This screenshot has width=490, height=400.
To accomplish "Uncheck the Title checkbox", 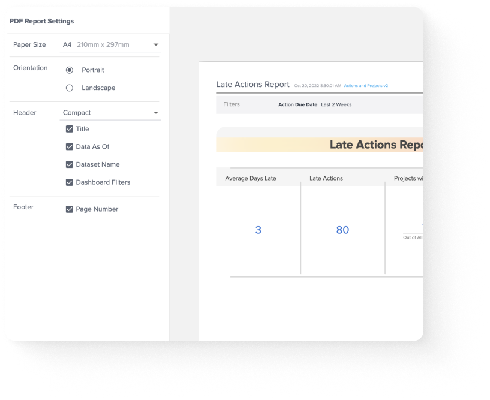I will click(x=70, y=129).
